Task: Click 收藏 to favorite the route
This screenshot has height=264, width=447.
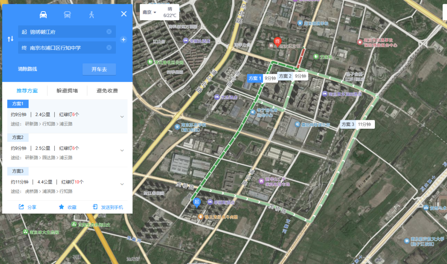Action: point(67,207)
